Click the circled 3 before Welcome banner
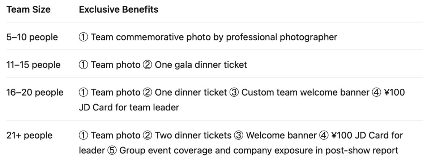Screen dimensions: 423x167 [x=239, y=136]
